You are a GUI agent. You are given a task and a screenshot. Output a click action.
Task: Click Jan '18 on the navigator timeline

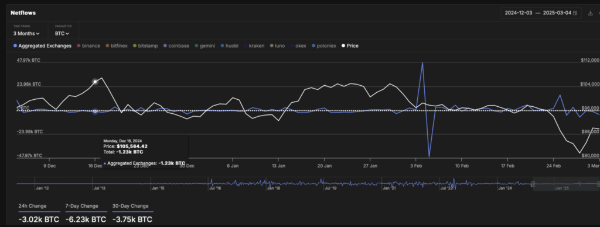pos(273,188)
